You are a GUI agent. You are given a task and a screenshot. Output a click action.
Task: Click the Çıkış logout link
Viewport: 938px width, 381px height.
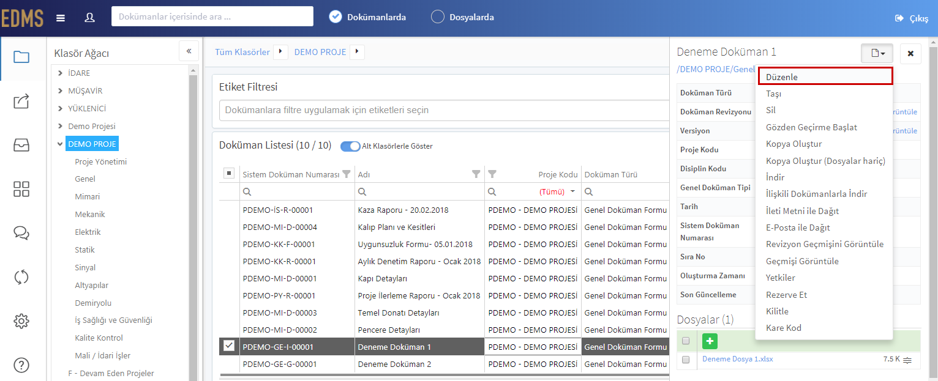918,19
